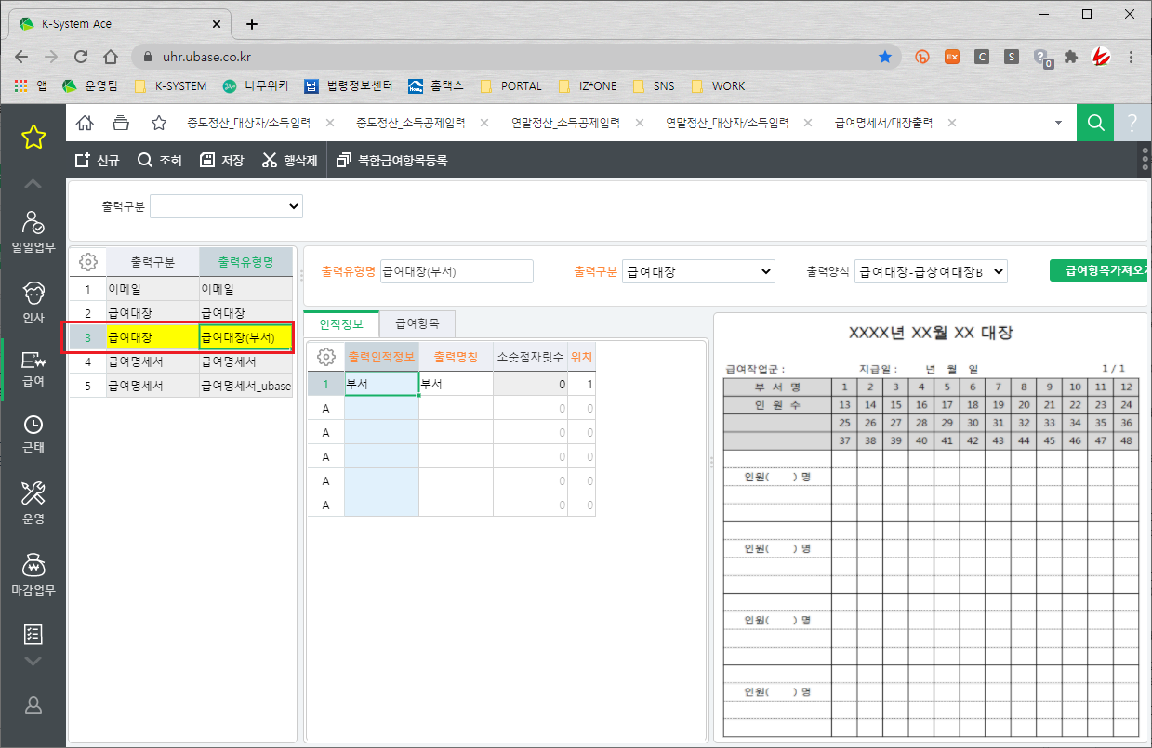
Task: Switch to the 인적정보 tab
Action: (x=341, y=323)
